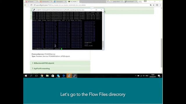Open Windows Action Center notifications
186x104 pixels.
tap(159, 76)
